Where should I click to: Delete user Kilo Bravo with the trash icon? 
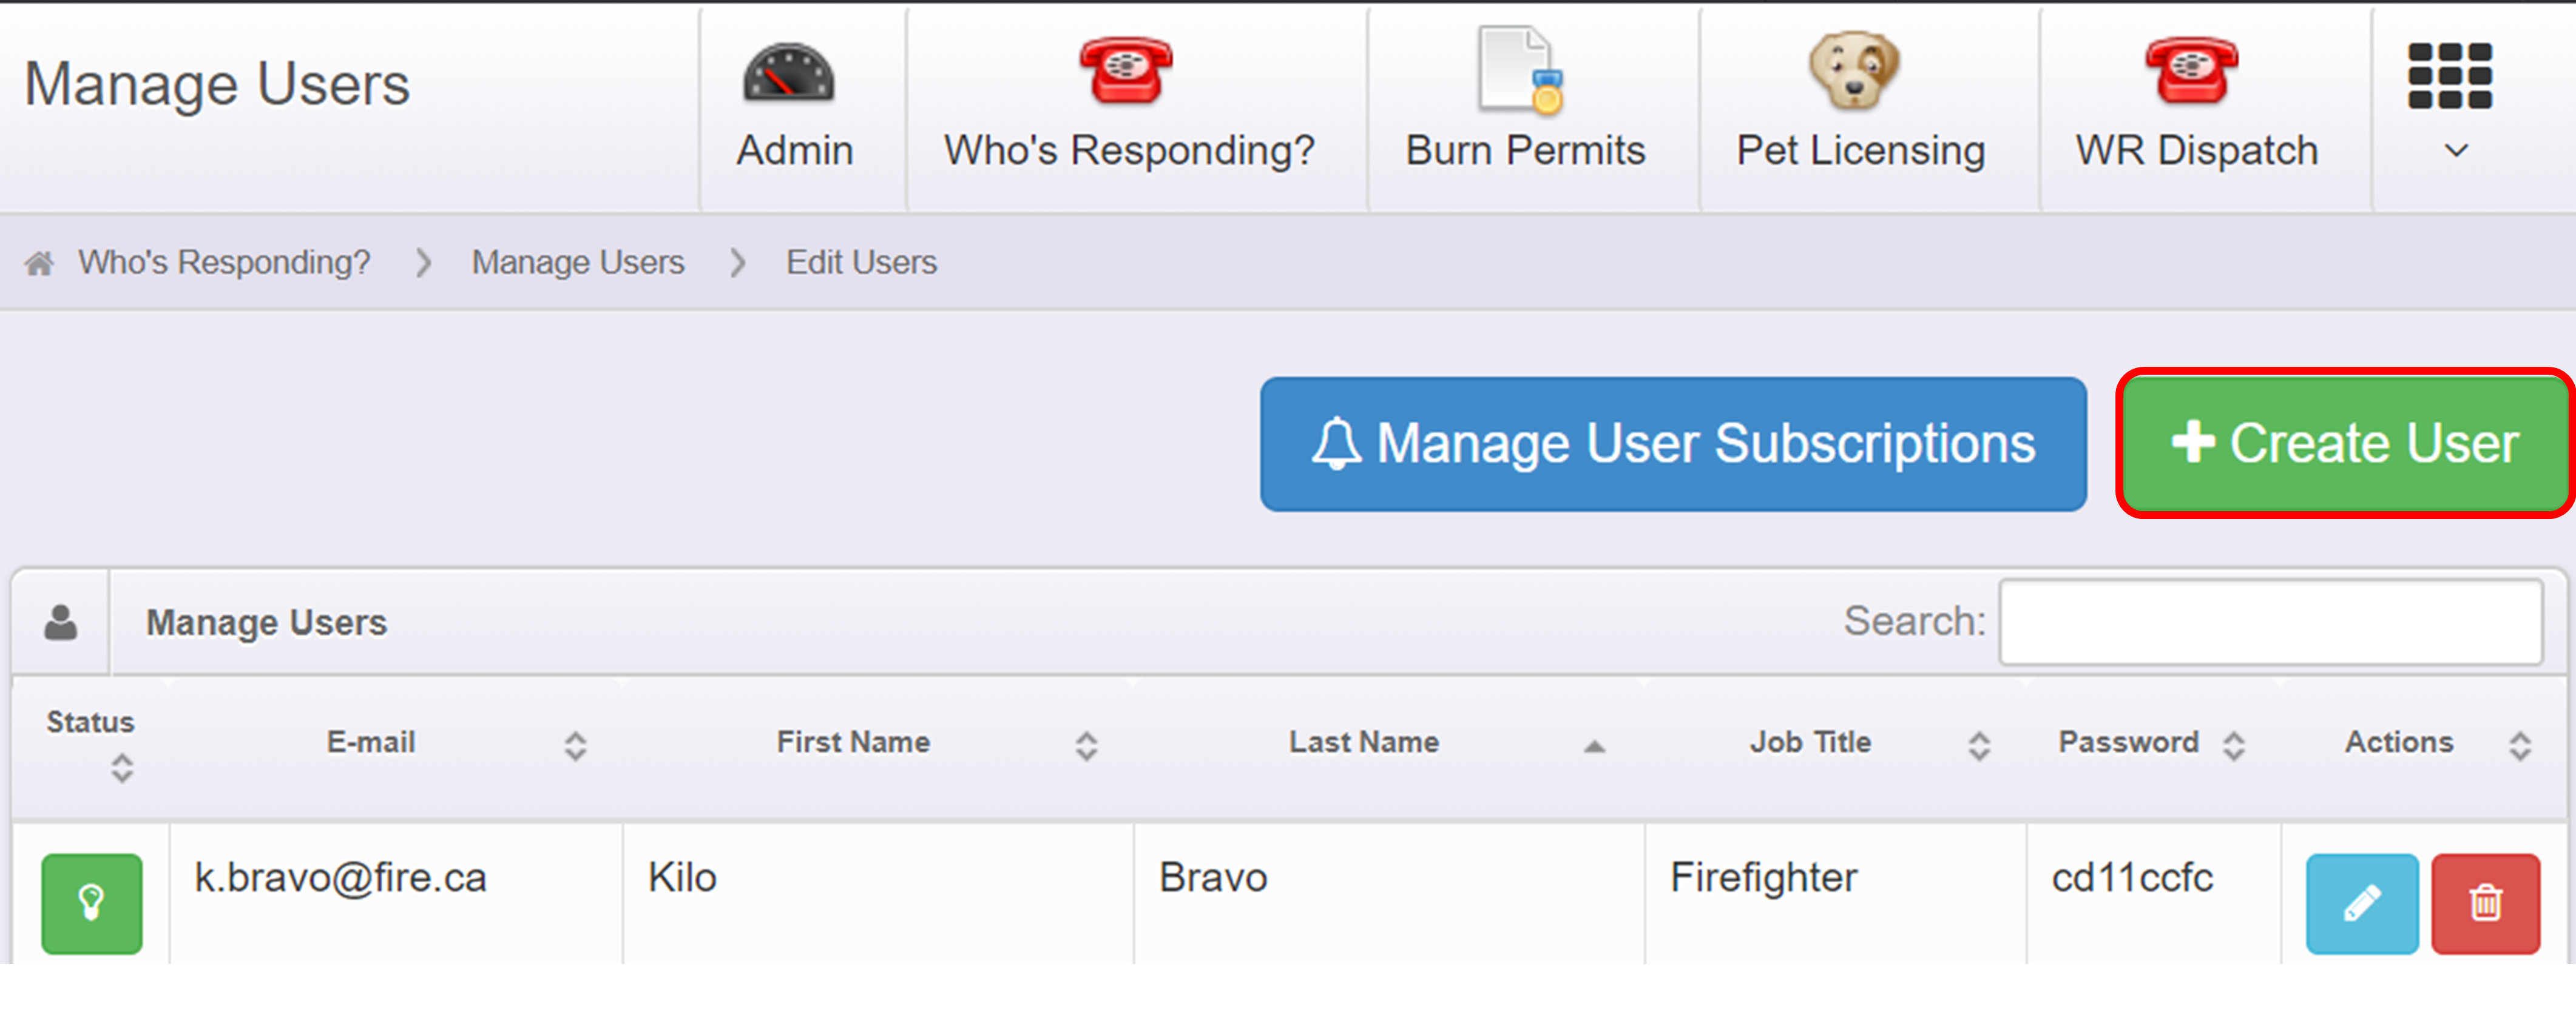pos(2485,903)
